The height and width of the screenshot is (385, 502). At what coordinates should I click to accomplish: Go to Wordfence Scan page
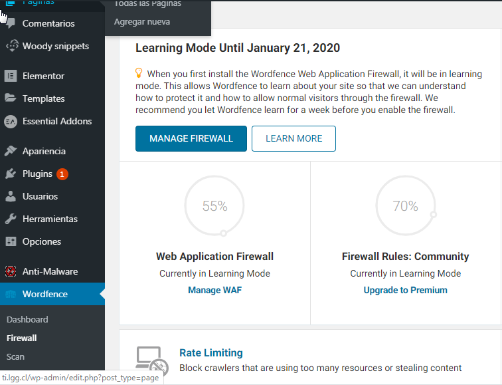pos(15,356)
